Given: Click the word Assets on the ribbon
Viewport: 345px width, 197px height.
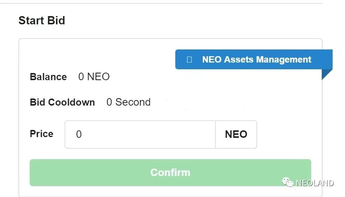Looking at the screenshot, I should point(238,60).
